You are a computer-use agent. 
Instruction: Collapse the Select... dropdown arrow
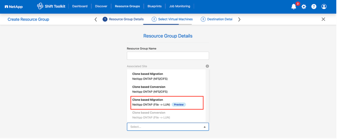tap(205, 127)
